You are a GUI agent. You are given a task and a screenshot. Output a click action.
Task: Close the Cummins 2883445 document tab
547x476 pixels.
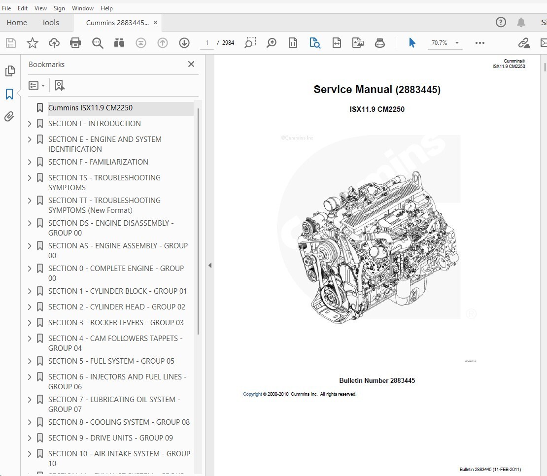[156, 22]
